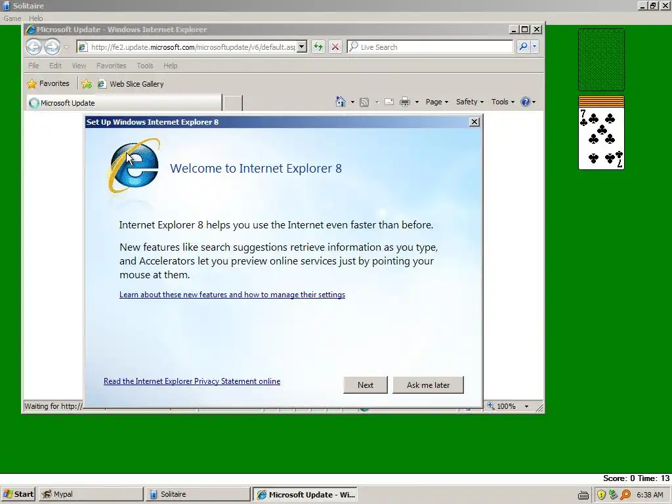This screenshot has width=672, height=504.
Task: Click the Solitaire face-down deck
Action: (x=601, y=60)
